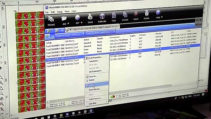Expand the RIP dropdown arrow
The image size is (211, 119).
click(x=81, y=23)
